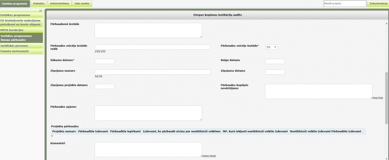Select the Datu analīze tab
This screenshot has height=160, width=389.
coord(82,4)
